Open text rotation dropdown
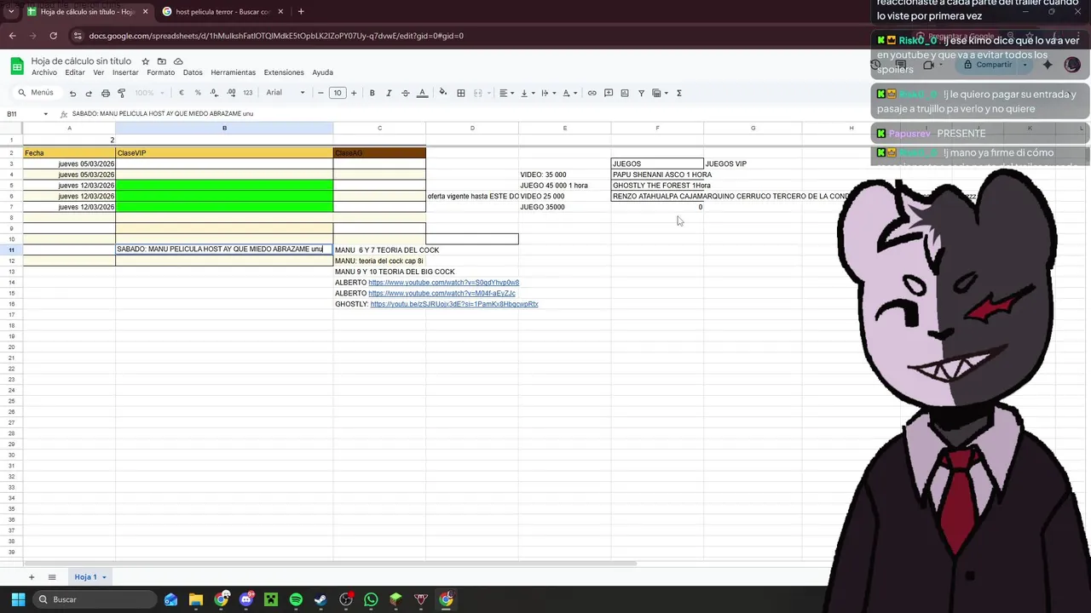Screen dimensions: 1091x613 tap(569, 93)
